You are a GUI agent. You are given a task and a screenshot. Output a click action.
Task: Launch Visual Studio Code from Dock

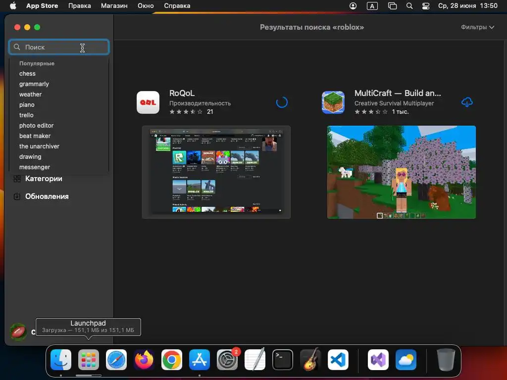[x=338, y=360]
